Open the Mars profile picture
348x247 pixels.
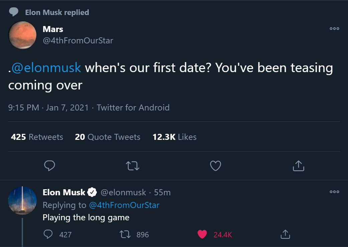coord(22,35)
